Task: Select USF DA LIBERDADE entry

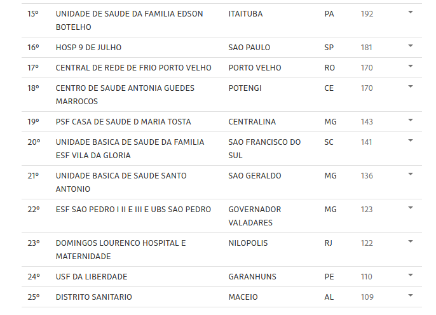Action: 92,277
